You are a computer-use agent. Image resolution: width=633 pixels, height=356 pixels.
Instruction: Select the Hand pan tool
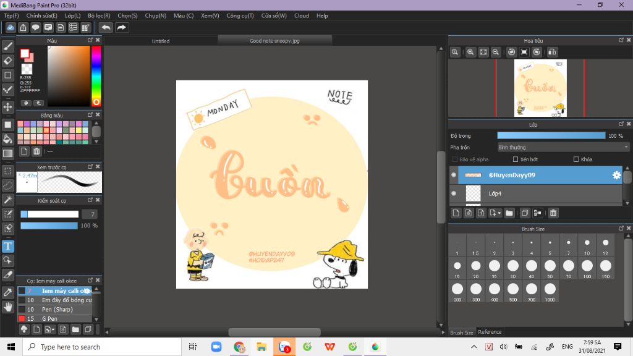click(x=7, y=307)
